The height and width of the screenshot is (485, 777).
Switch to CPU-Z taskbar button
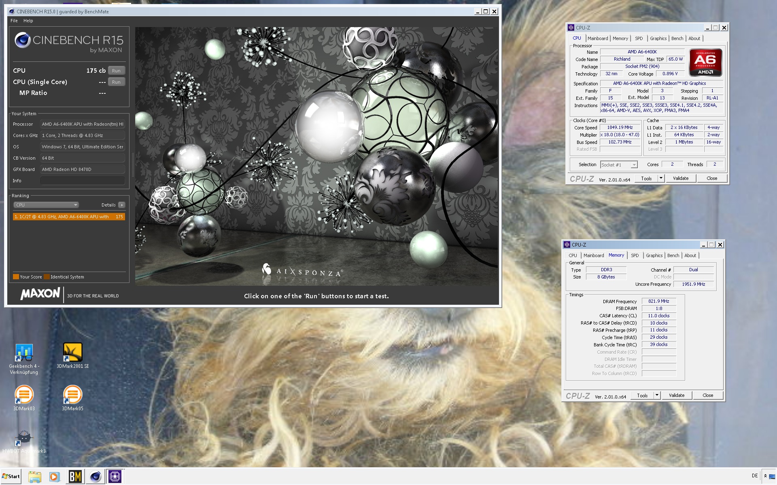(x=115, y=477)
